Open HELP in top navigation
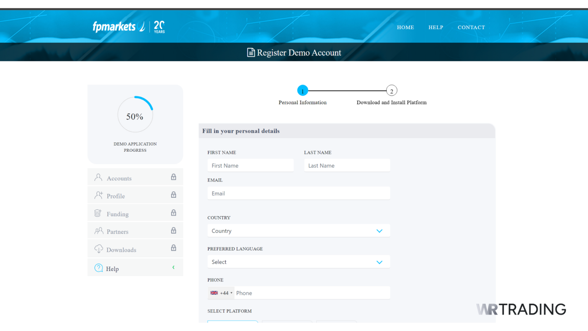 coord(436,28)
